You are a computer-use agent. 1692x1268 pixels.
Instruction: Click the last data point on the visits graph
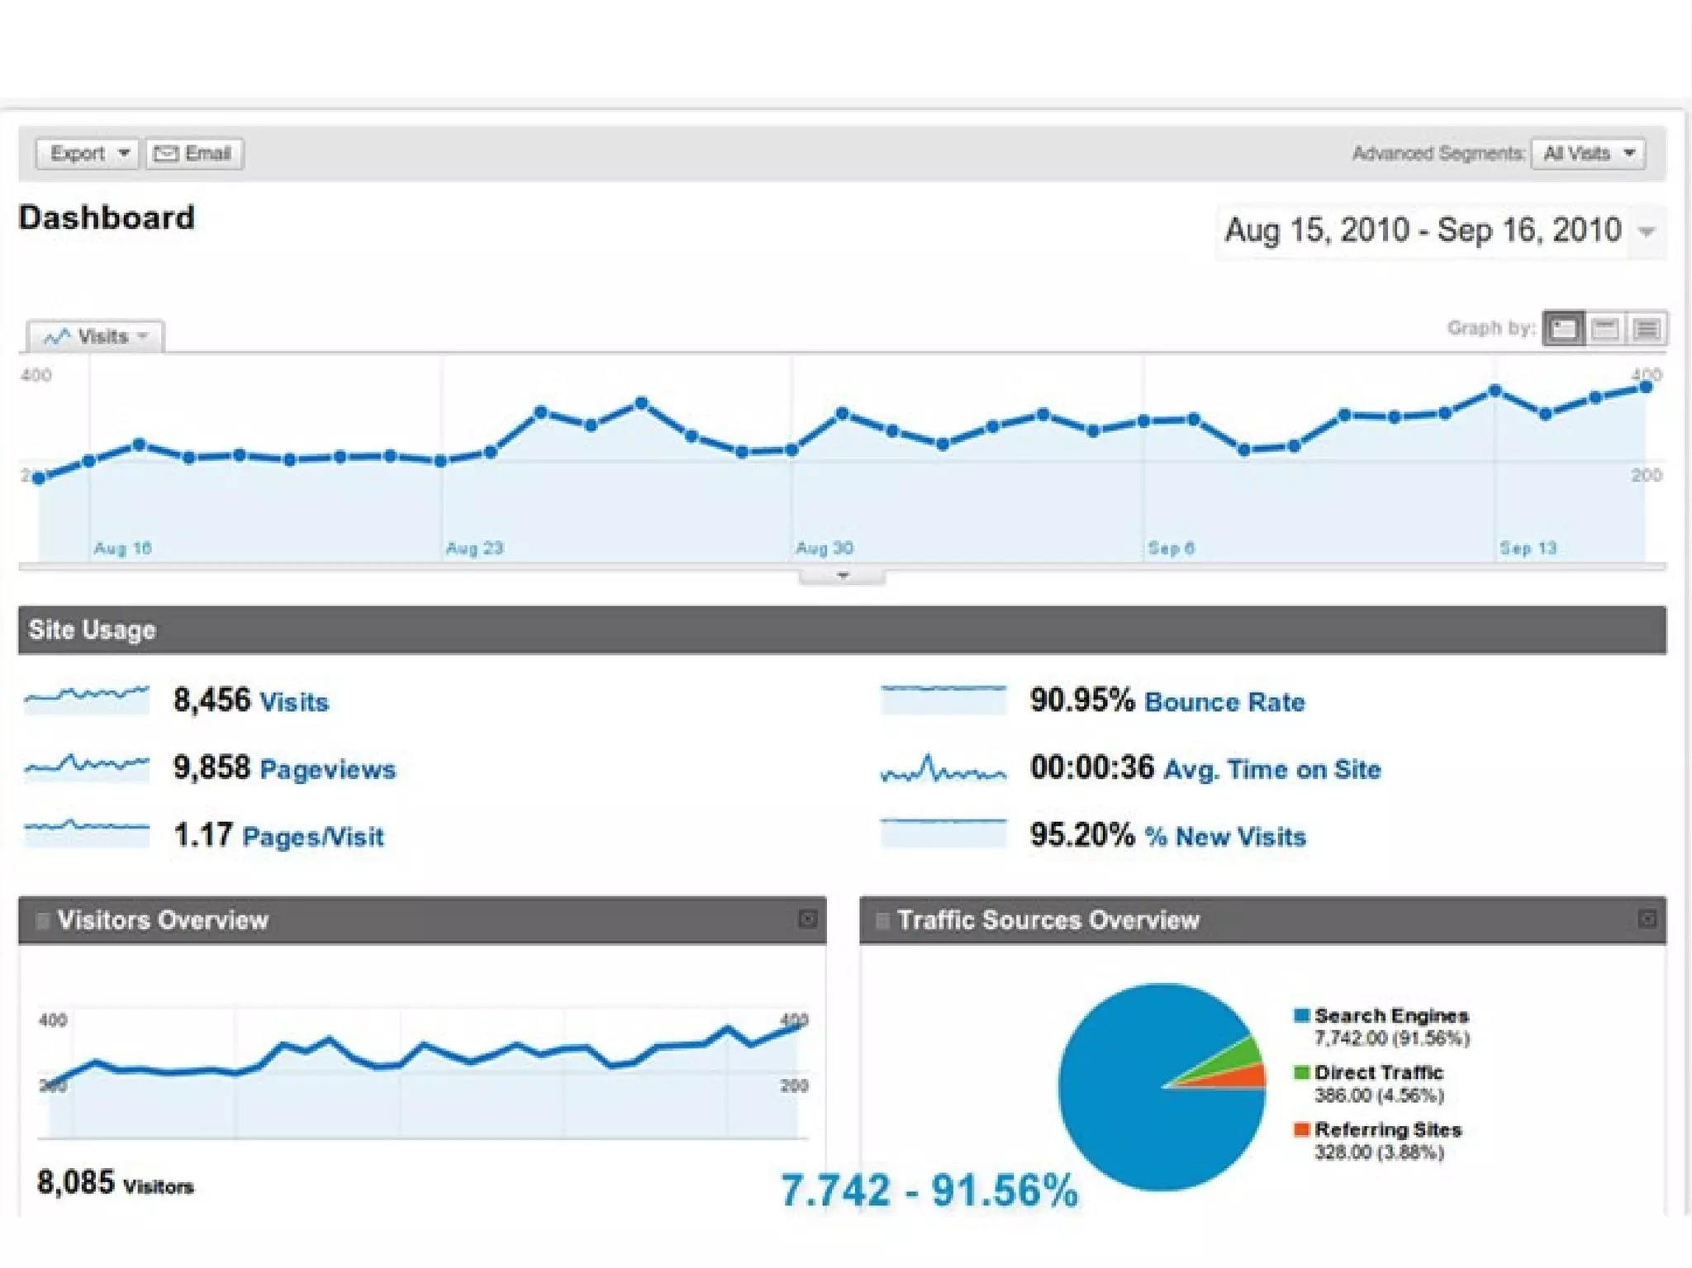click(x=1646, y=387)
